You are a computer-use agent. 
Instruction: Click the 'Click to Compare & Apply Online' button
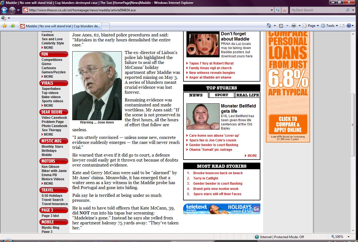[288, 125]
